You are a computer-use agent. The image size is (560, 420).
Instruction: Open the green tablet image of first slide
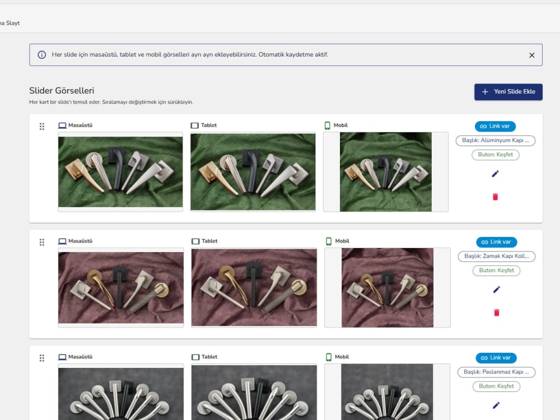tap(253, 172)
